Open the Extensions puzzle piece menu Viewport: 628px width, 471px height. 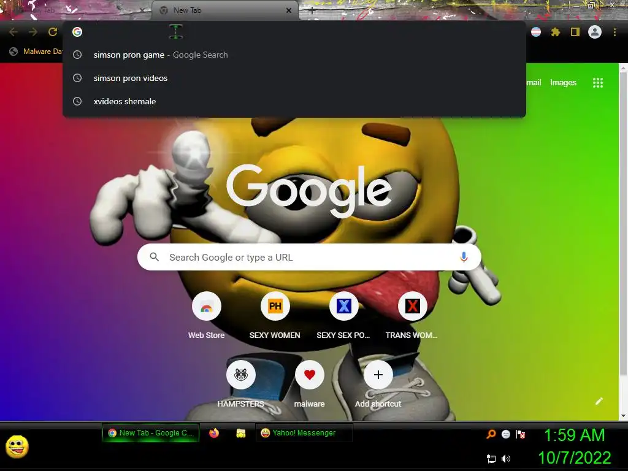556,32
